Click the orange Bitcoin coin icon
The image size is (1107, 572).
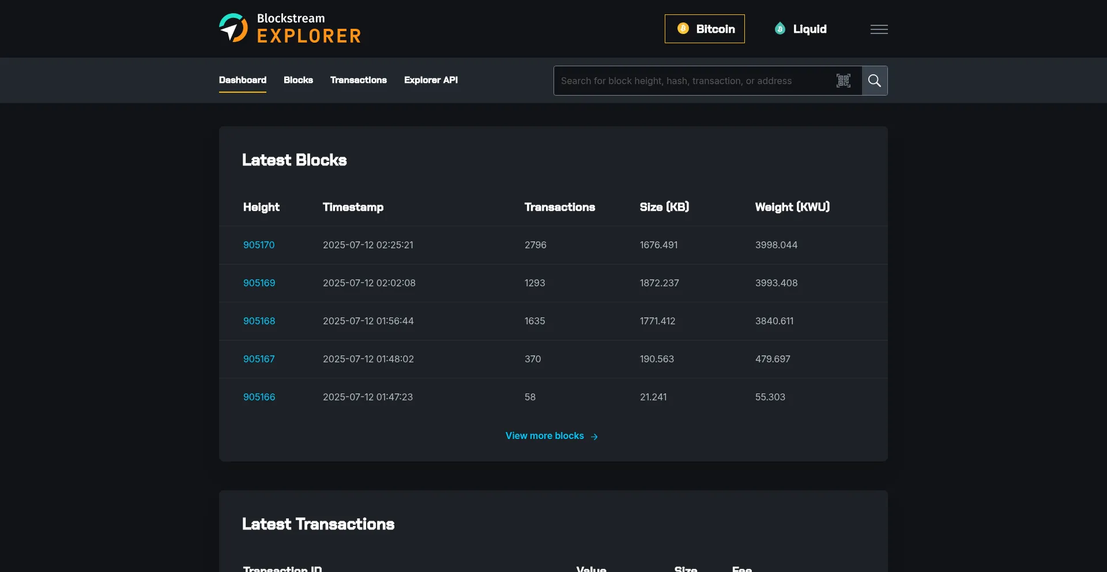click(683, 29)
